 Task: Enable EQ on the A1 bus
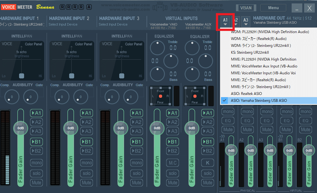(228, 121)
